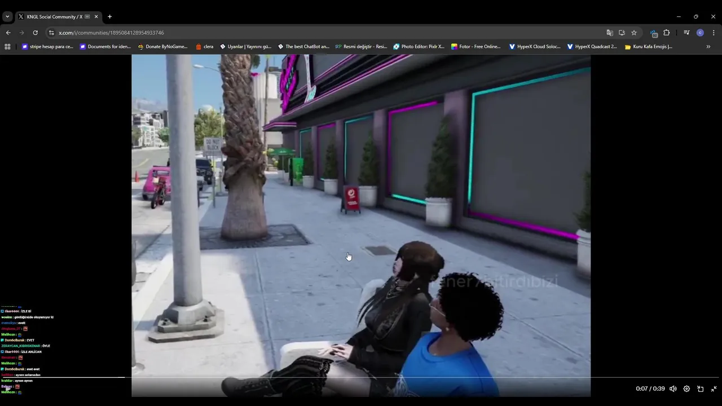Close the KNGL Social Community tab

point(96,17)
